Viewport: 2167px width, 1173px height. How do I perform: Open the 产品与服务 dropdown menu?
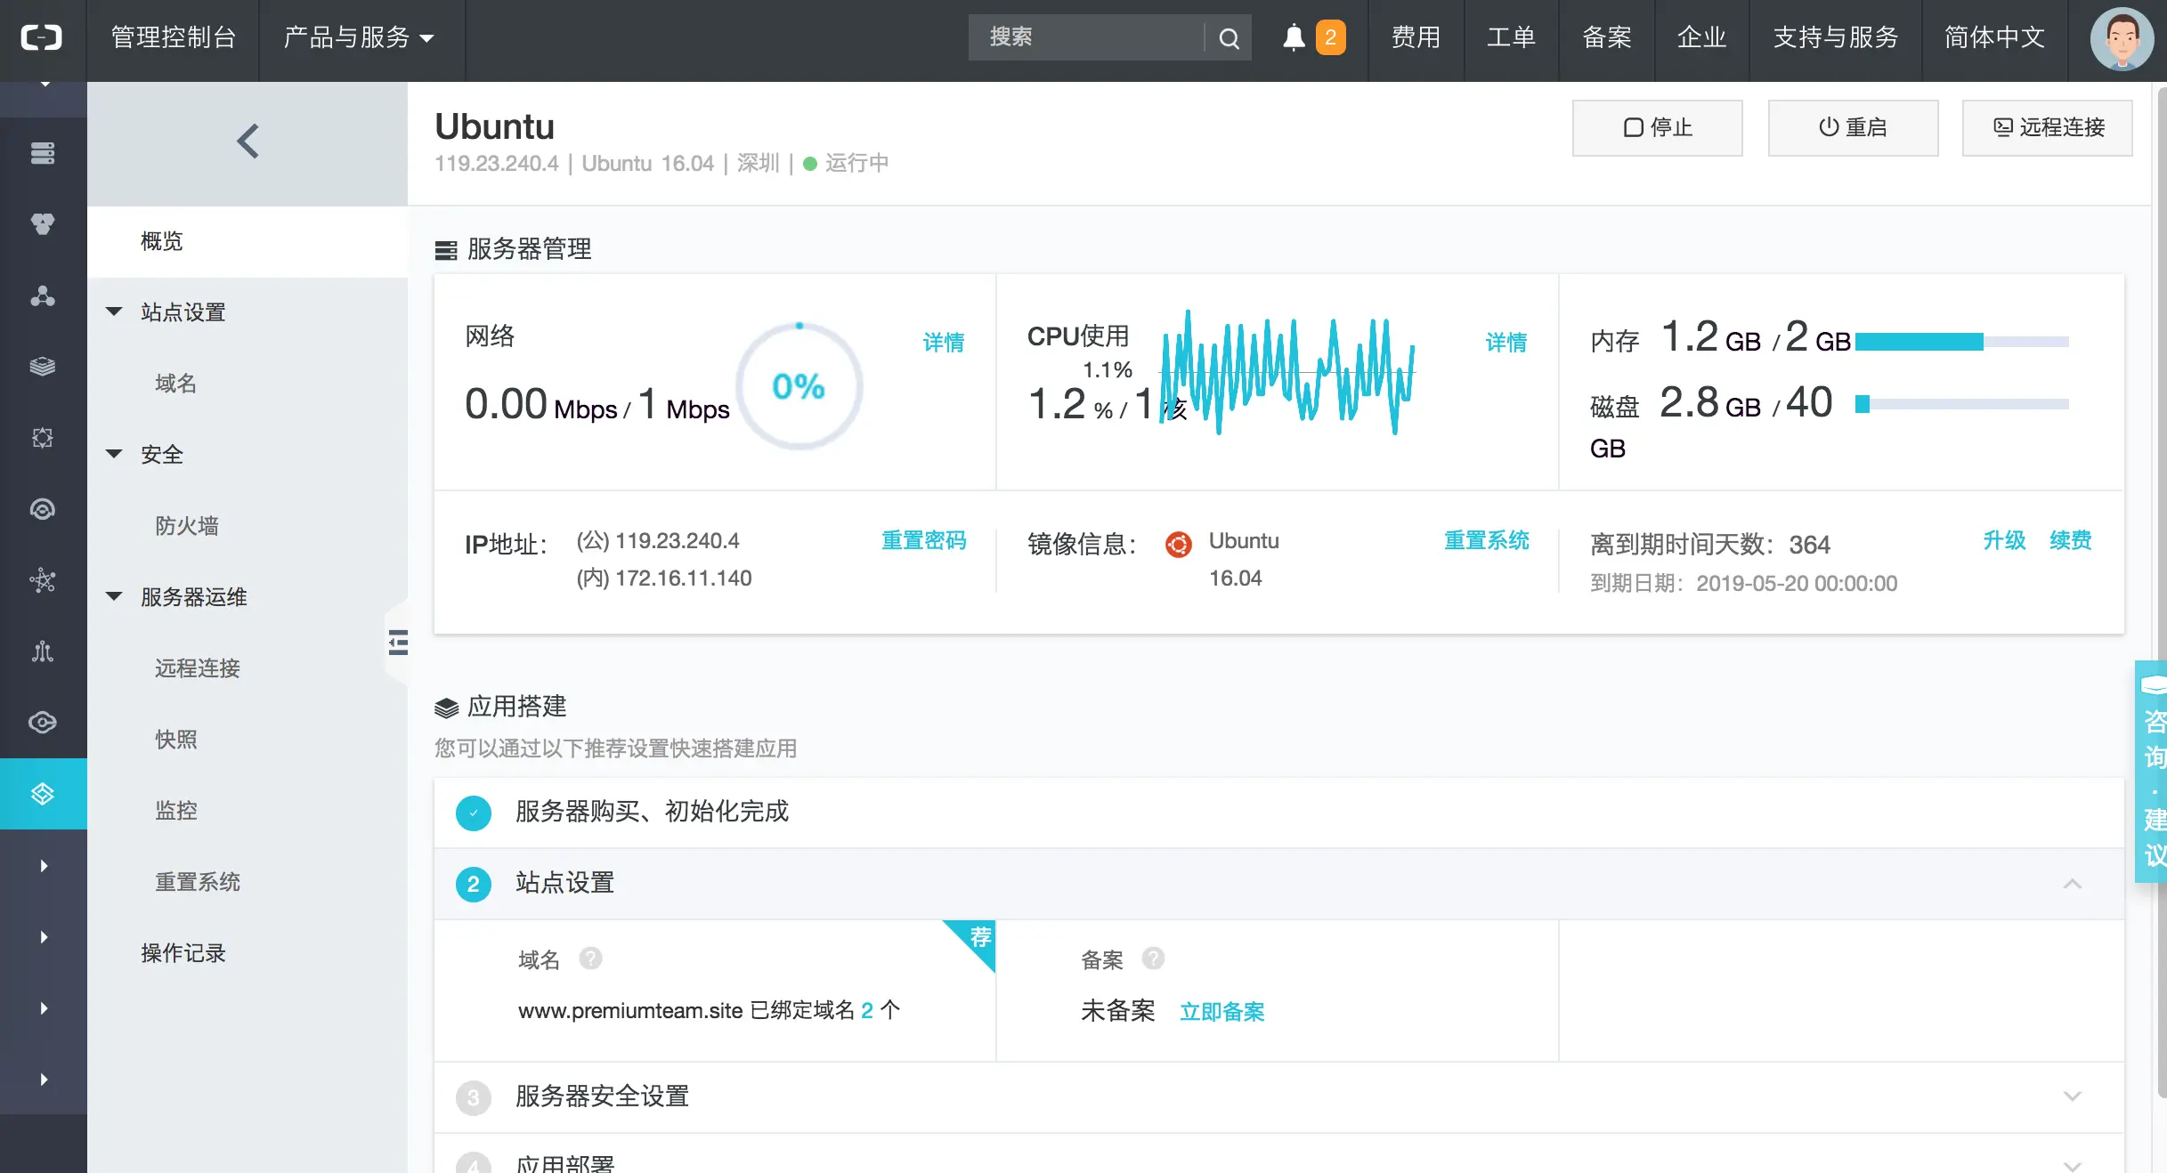pyautogui.click(x=359, y=37)
